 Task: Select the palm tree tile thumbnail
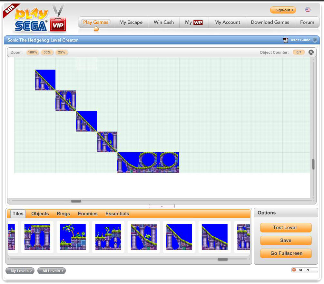(x=73, y=237)
